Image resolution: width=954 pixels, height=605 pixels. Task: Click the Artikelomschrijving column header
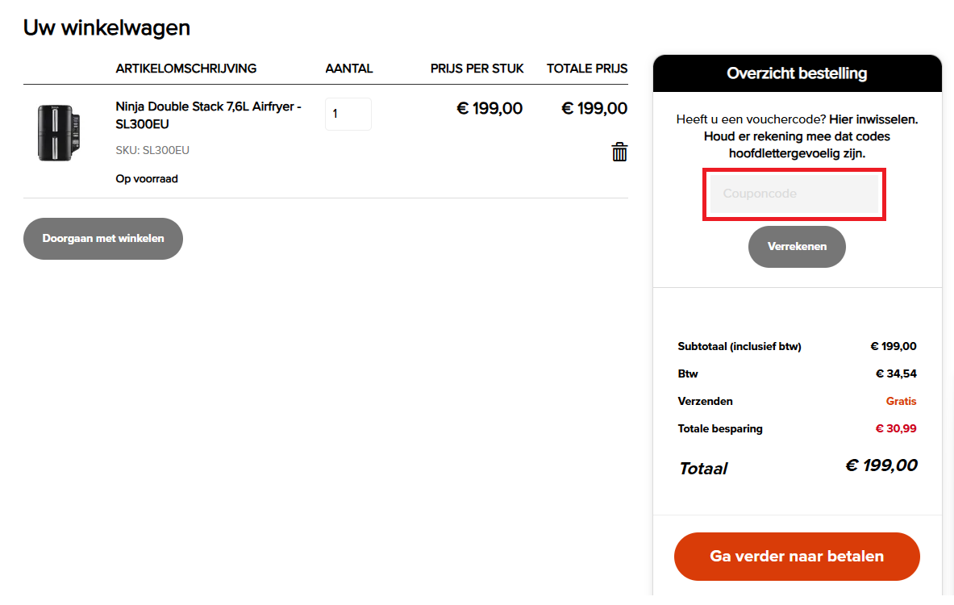click(186, 69)
